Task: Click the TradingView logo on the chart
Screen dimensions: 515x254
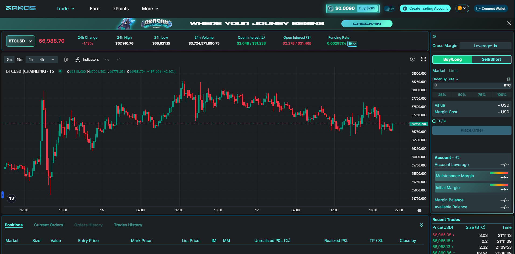Action: point(11,199)
